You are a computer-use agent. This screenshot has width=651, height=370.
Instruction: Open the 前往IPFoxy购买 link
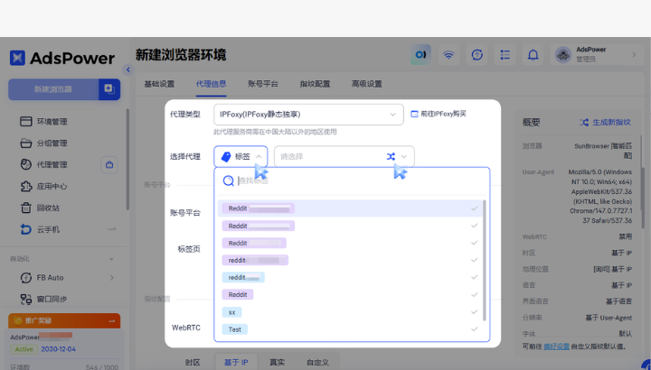[443, 114]
